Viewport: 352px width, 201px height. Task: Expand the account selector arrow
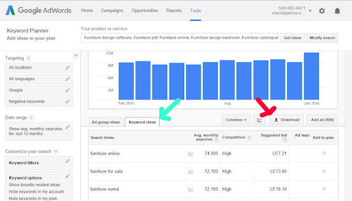[x=310, y=11]
